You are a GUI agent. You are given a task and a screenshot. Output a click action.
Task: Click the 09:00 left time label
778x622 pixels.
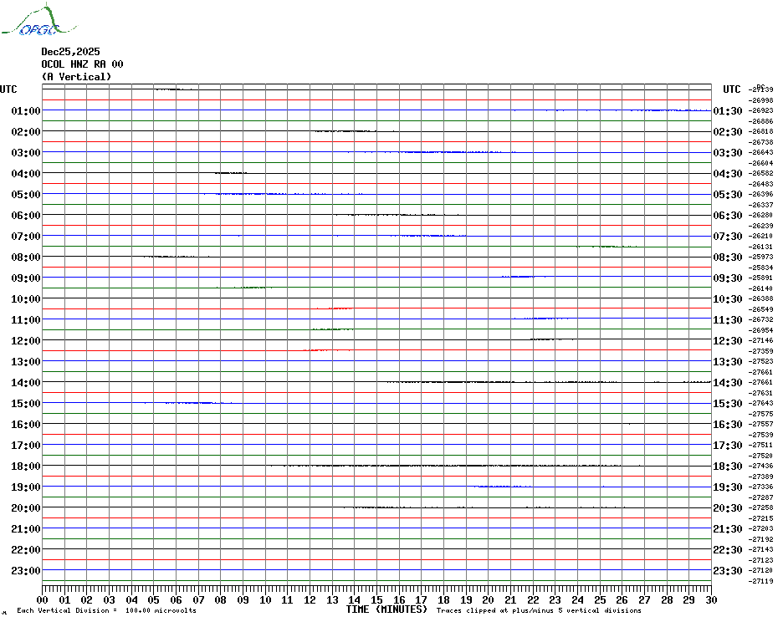click(x=26, y=278)
